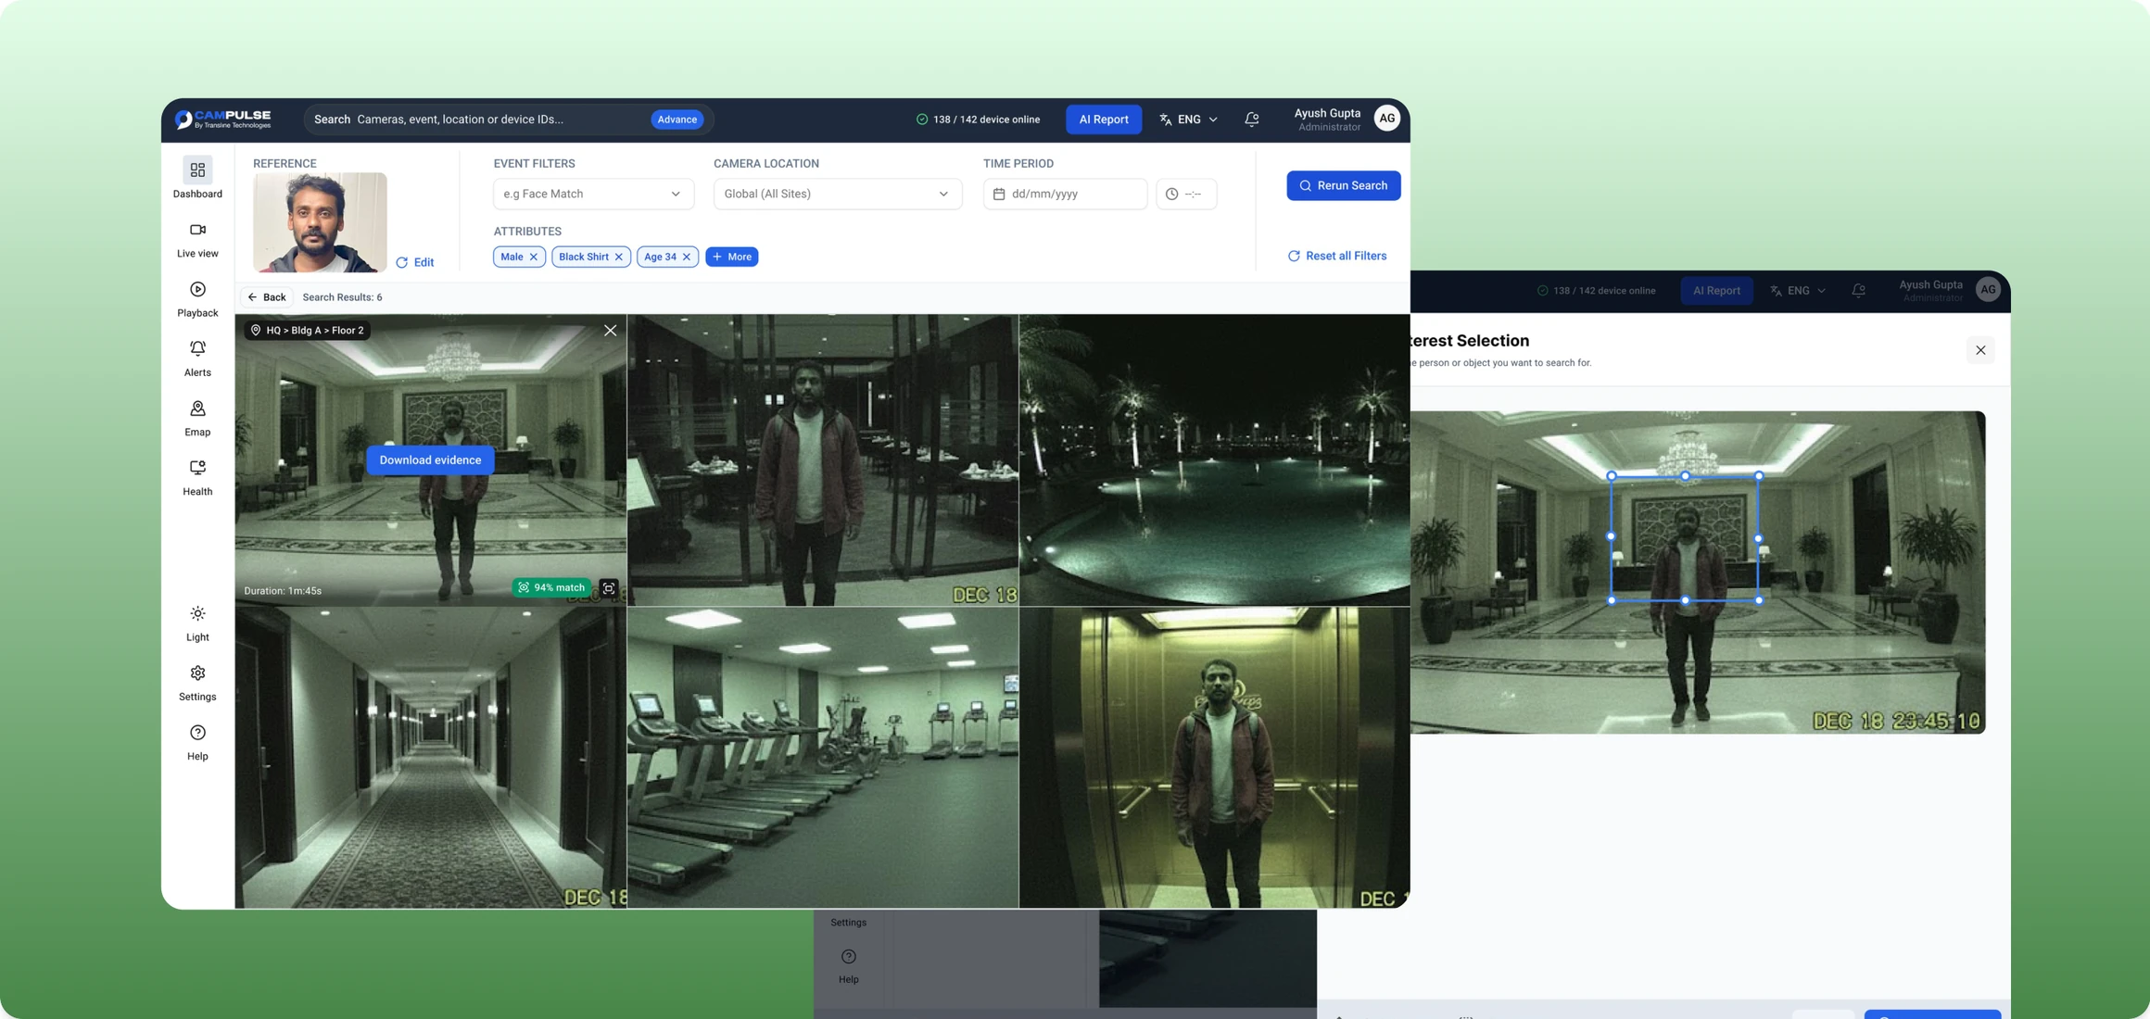Open Settings in the background sidebar
Viewport: 2150px width, 1019px height.
coord(849,923)
